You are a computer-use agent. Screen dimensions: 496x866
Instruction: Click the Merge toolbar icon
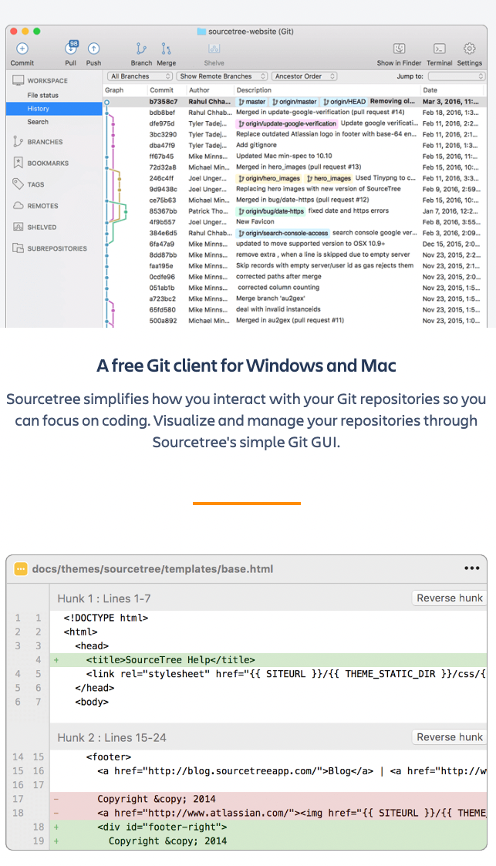pos(166,49)
